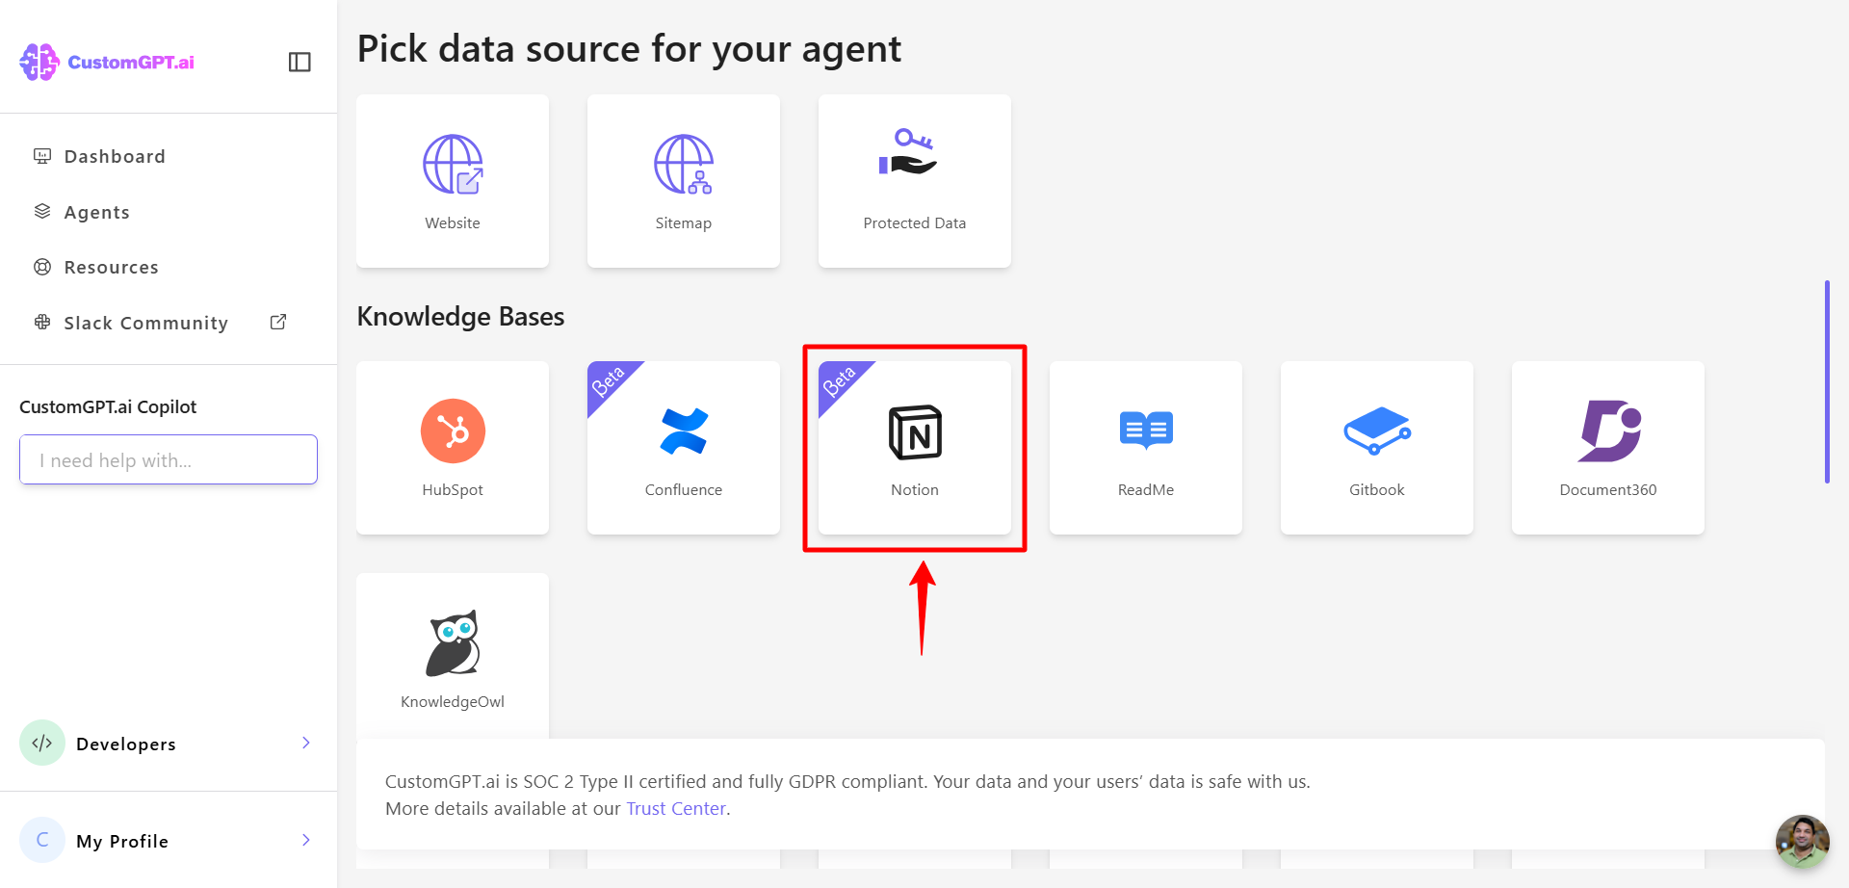This screenshot has height=888, width=1849.
Task: Click the Dashboard monitor icon
Action: tap(42, 156)
